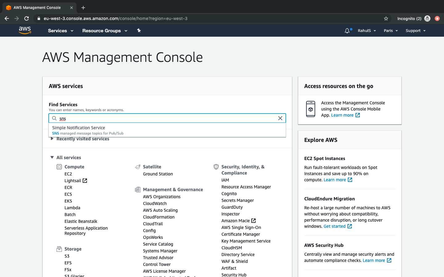This screenshot has width=444, height=277.
Task: Click the Storage category icon
Action: tap(59, 249)
